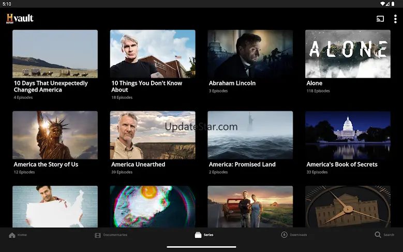The width and height of the screenshot is (403, 252).
Task: Open the White House clock thumbnail
Action: point(348,207)
